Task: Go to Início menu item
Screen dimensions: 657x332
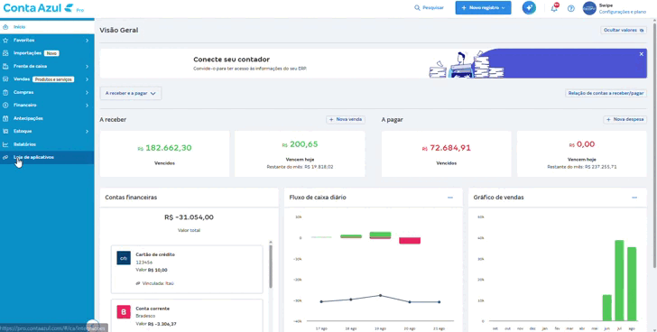Action: 47,27
